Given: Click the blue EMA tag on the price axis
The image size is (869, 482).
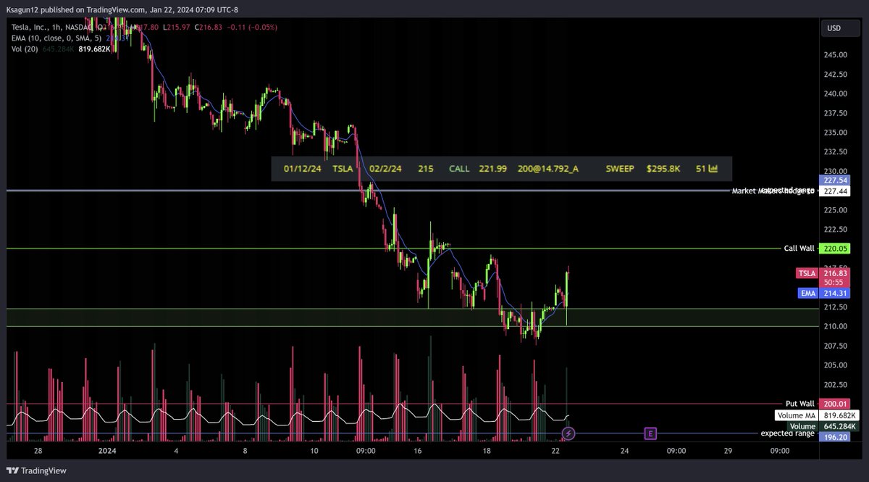Looking at the screenshot, I should pos(807,293).
